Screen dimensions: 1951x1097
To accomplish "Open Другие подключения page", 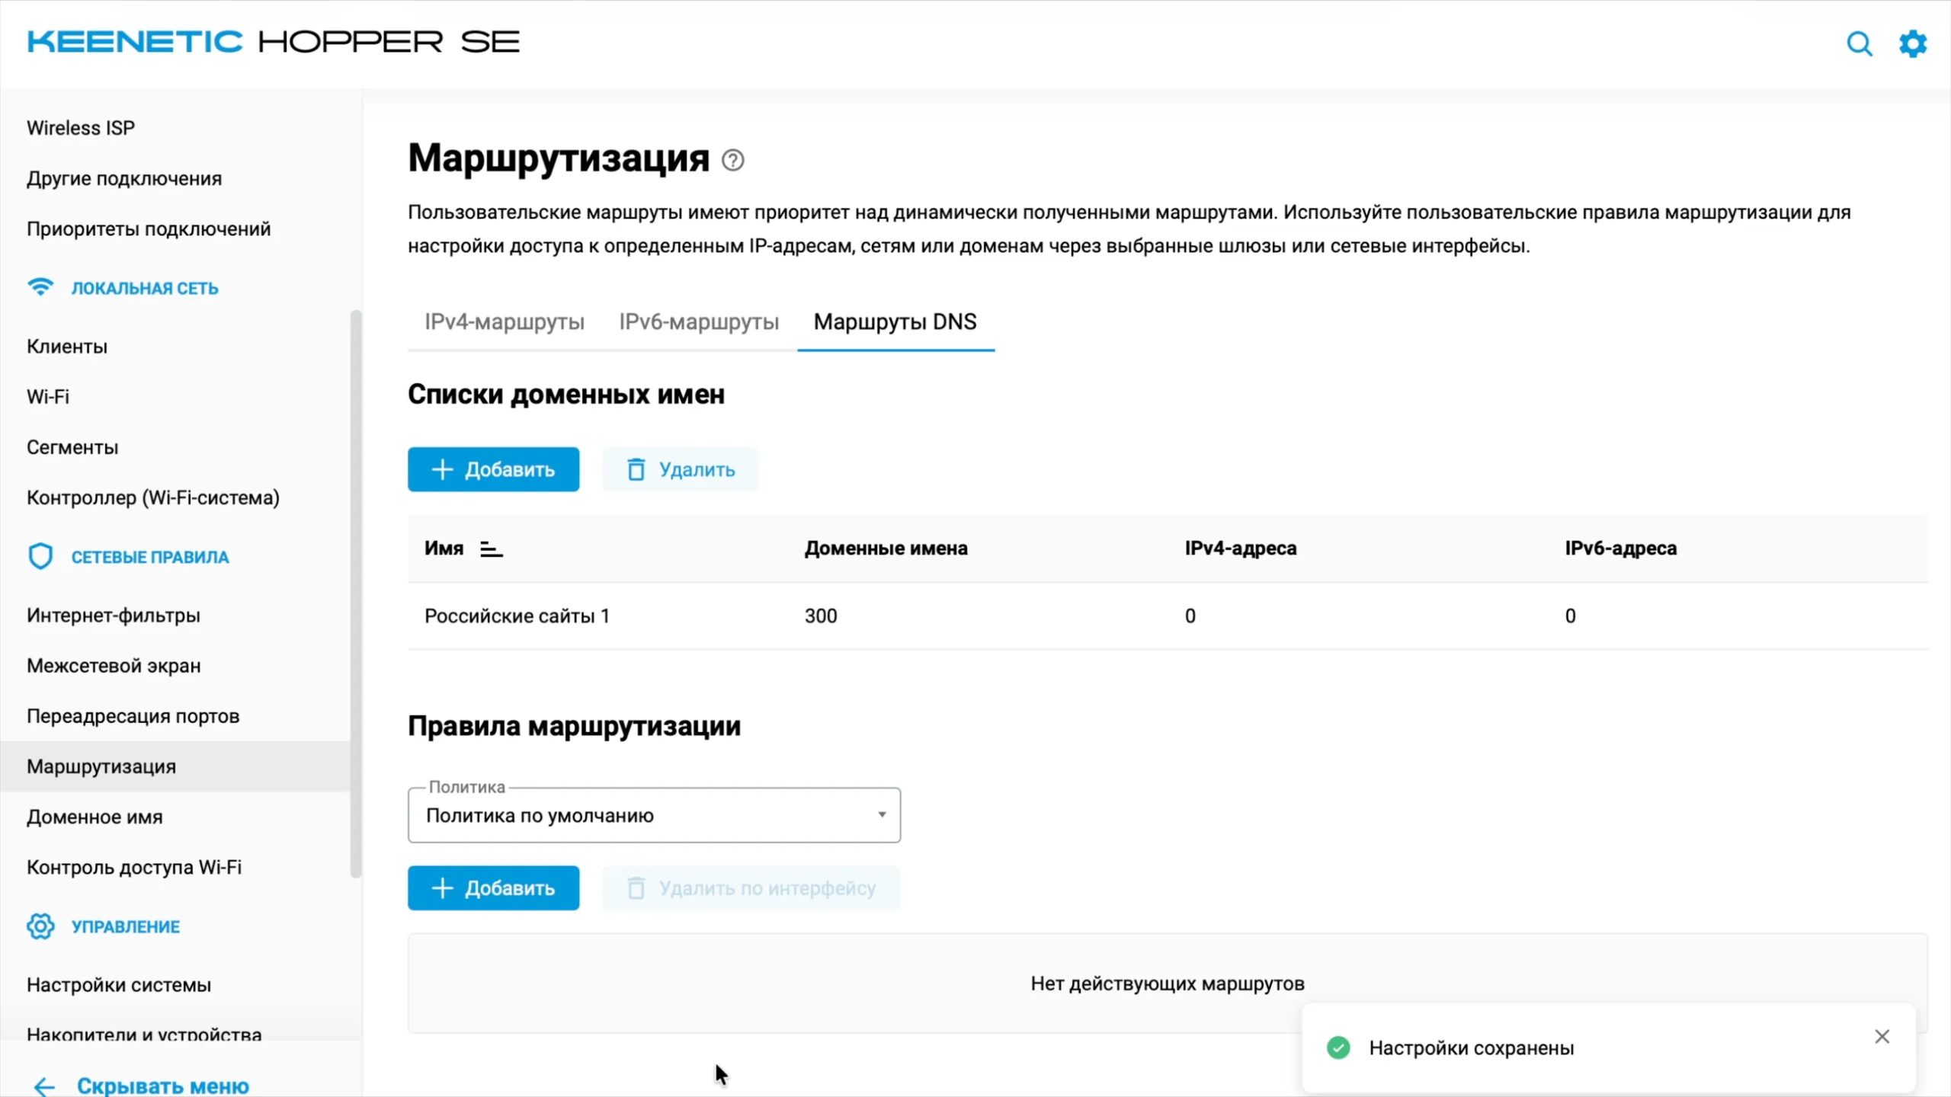I will click(124, 178).
